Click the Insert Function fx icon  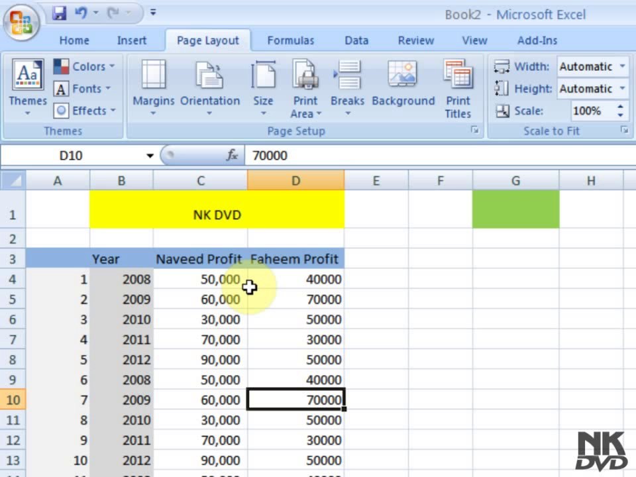point(232,155)
